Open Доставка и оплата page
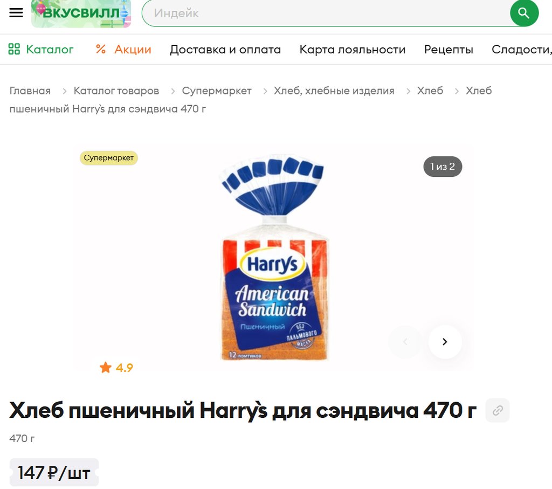552x489 pixels. coord(225,49)
